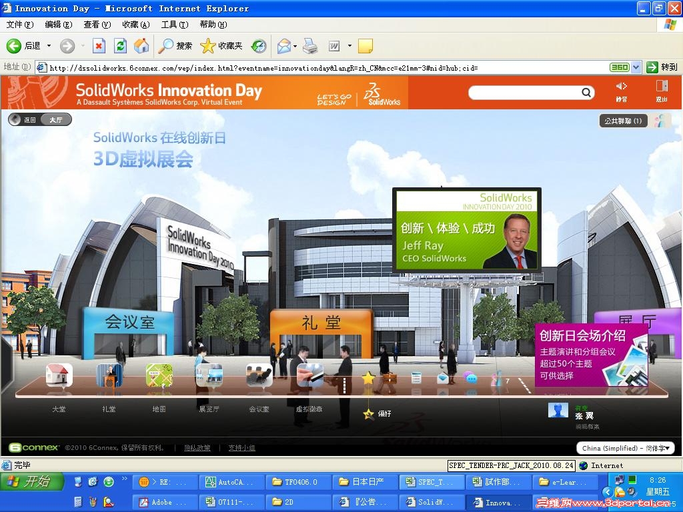Image resolution: width=683 pixels, height=512 pixels.
Task: Open the 大堂 lobby house icon
Action: coord(59,375)
